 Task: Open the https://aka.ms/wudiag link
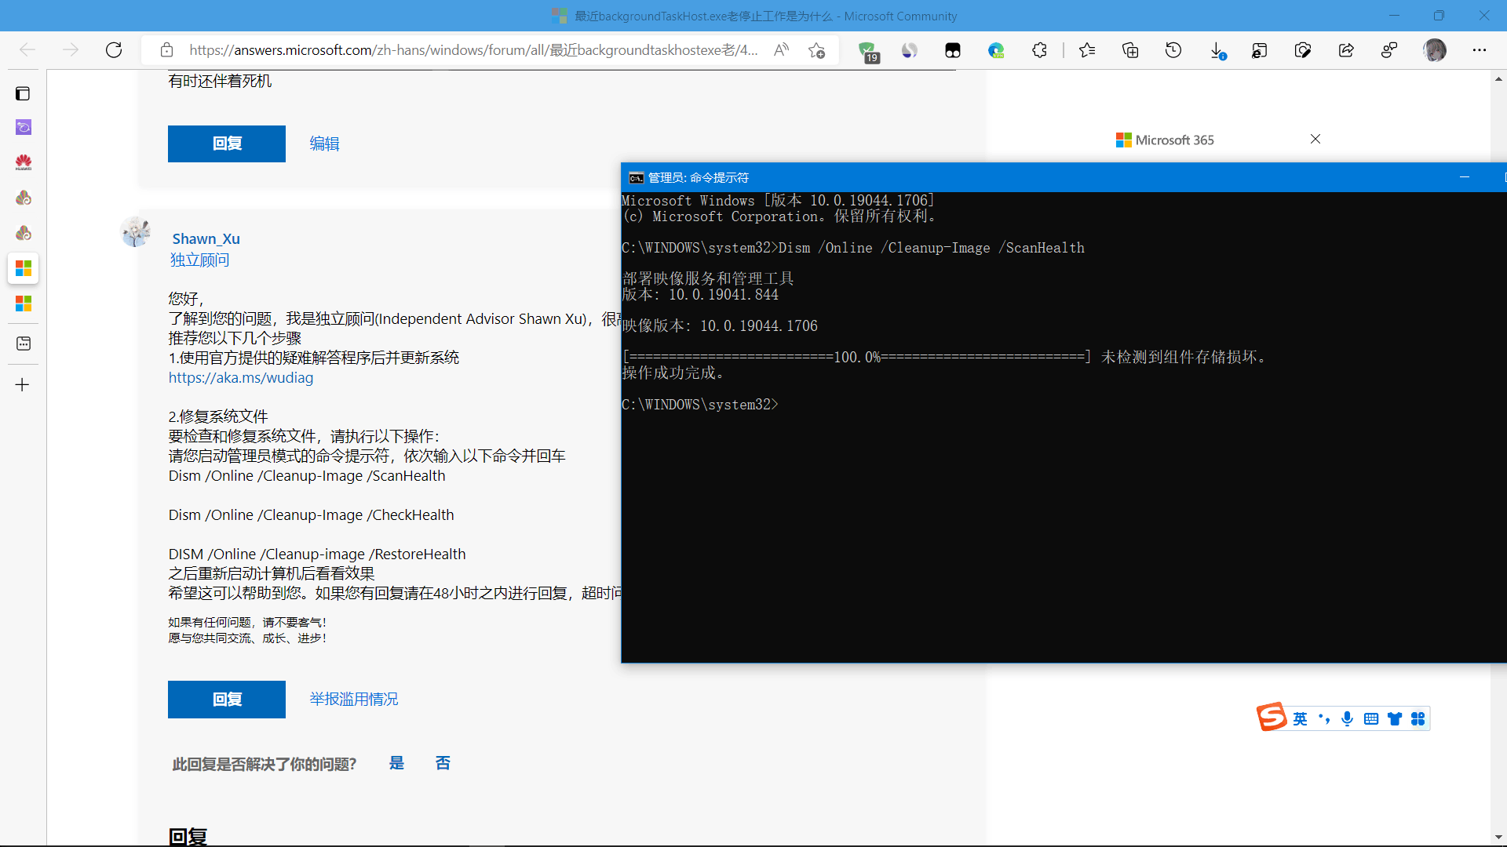(241, 377)
